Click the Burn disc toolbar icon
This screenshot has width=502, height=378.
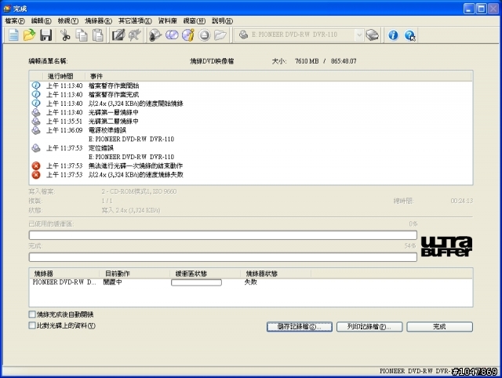pyautogui.click(x=155, y=35)
